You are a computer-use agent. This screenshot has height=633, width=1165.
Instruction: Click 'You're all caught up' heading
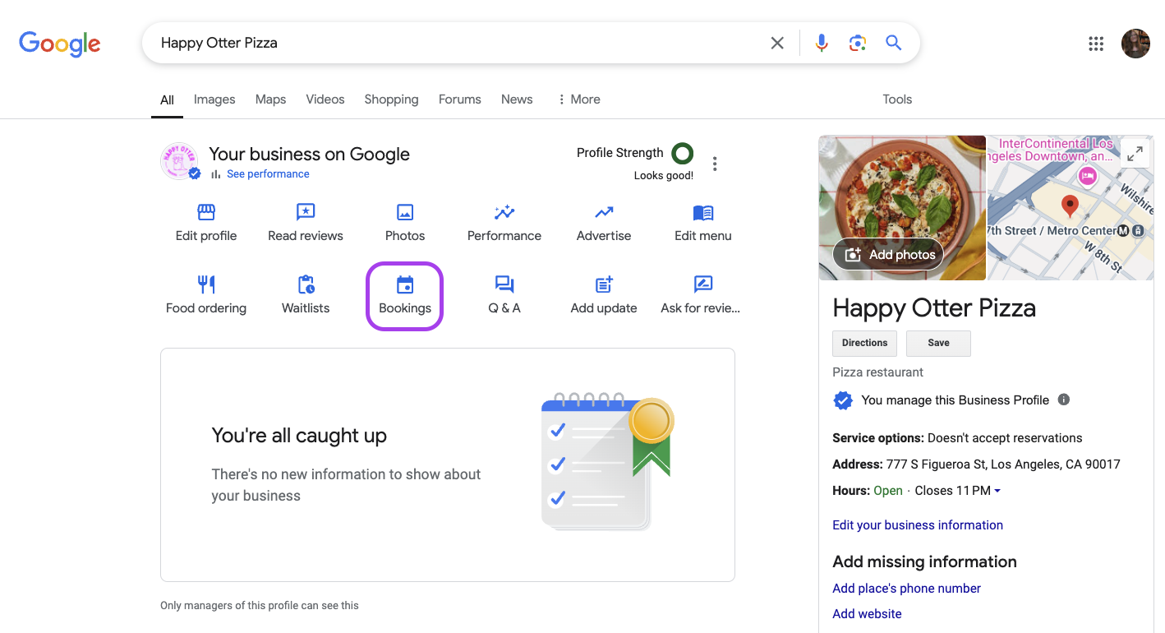(299, 436)
